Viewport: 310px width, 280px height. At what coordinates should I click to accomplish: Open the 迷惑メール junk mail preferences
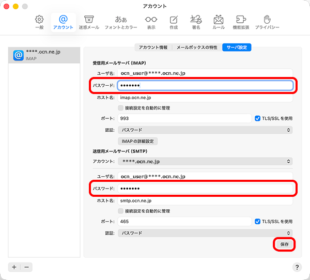[x=88, y=22]
